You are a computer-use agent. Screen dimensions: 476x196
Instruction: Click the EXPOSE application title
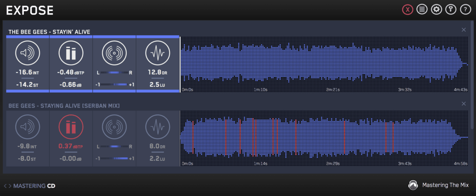click(x=30, y=10)
